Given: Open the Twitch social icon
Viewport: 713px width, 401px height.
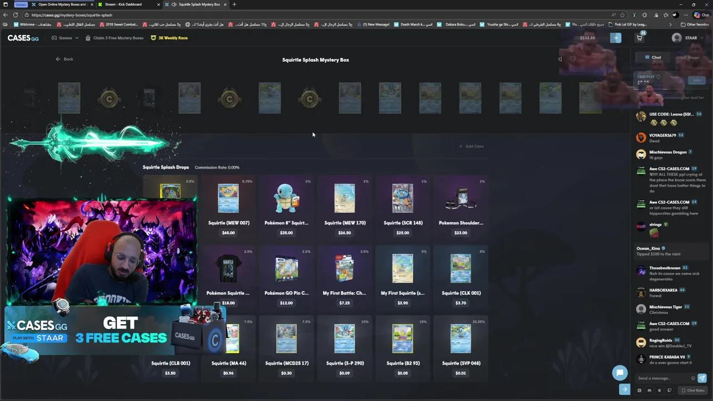Looking at the screenshot, I should [670, 390].
